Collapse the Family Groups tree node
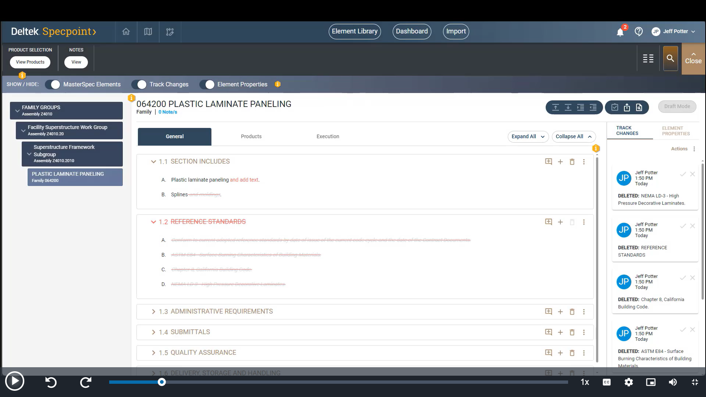706x397 pixels. [17, 111]
